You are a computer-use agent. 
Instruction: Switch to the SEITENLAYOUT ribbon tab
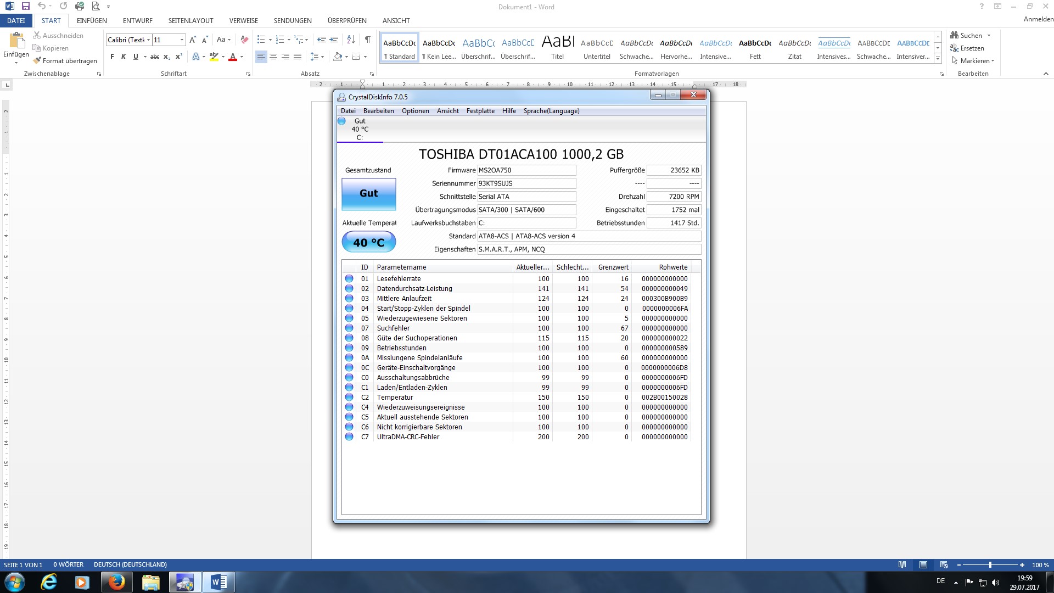click(190, 21)
